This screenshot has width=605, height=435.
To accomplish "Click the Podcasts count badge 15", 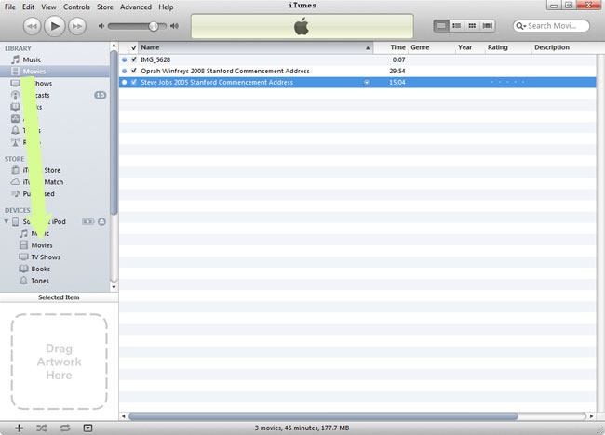I will [x=100, y=95].
